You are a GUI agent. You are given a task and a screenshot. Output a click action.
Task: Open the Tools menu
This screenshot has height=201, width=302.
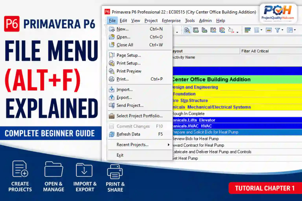190,20
